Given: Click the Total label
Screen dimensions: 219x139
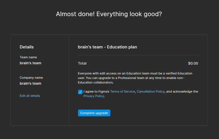Looking at the screenshot, I should (82, 63).
